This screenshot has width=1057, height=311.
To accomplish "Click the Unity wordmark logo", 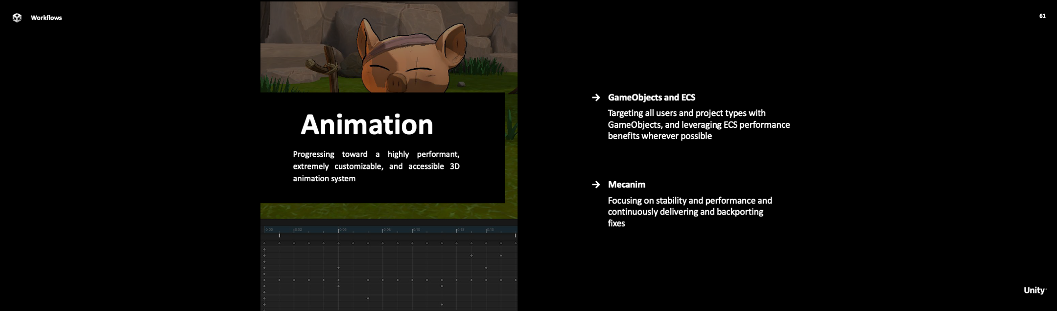I will 1034,290.
